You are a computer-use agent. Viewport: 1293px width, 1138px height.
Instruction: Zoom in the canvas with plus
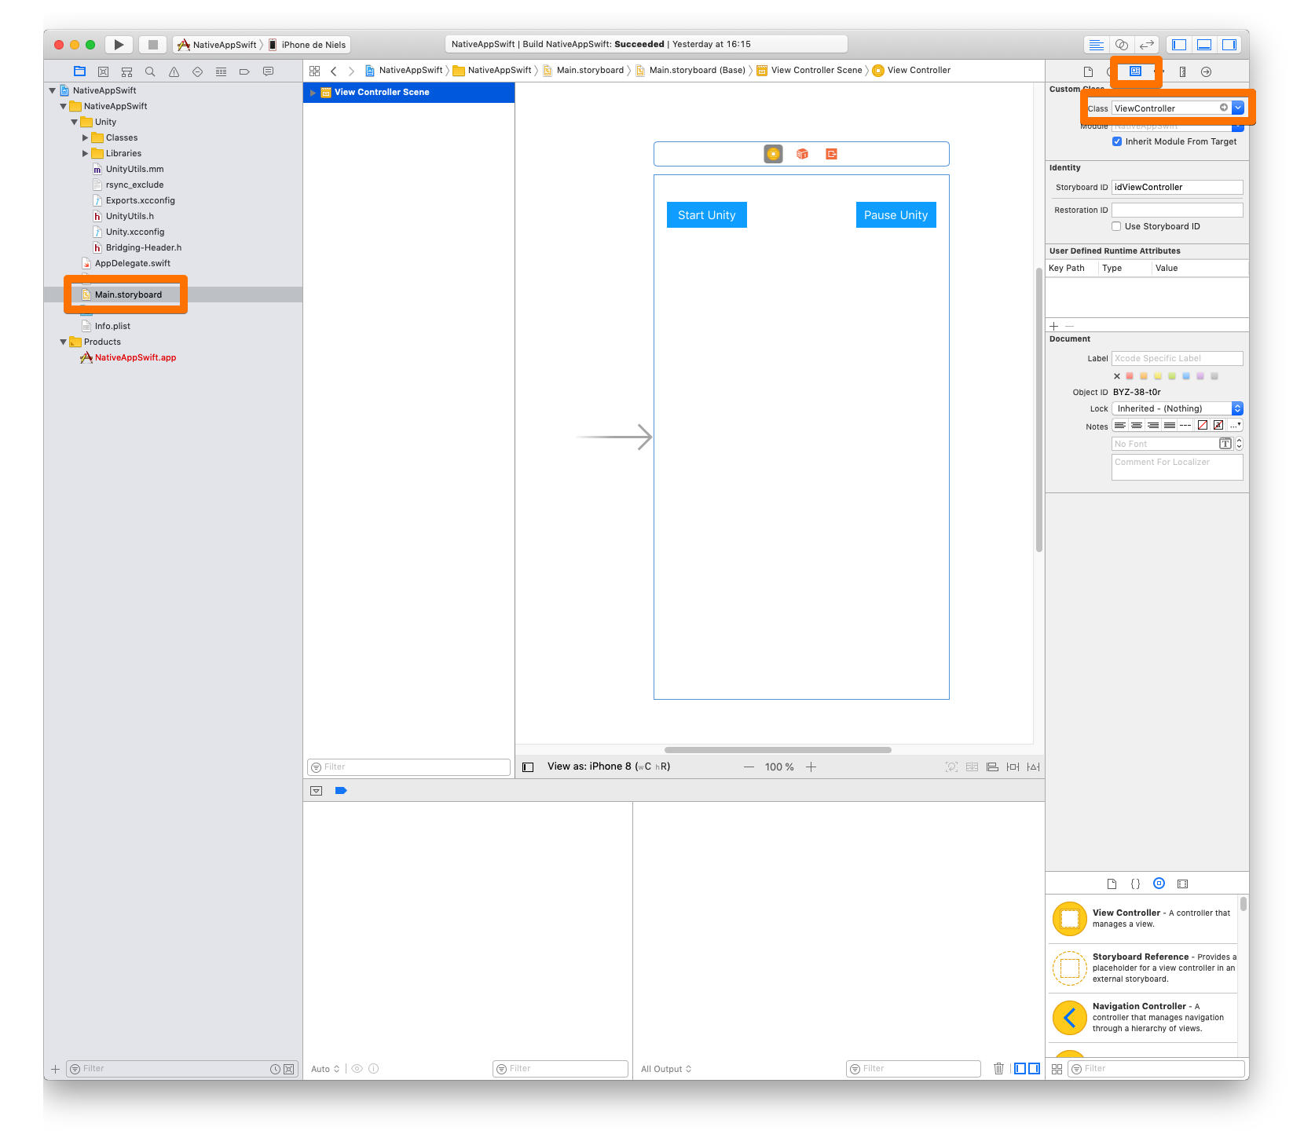coord(811,767)
